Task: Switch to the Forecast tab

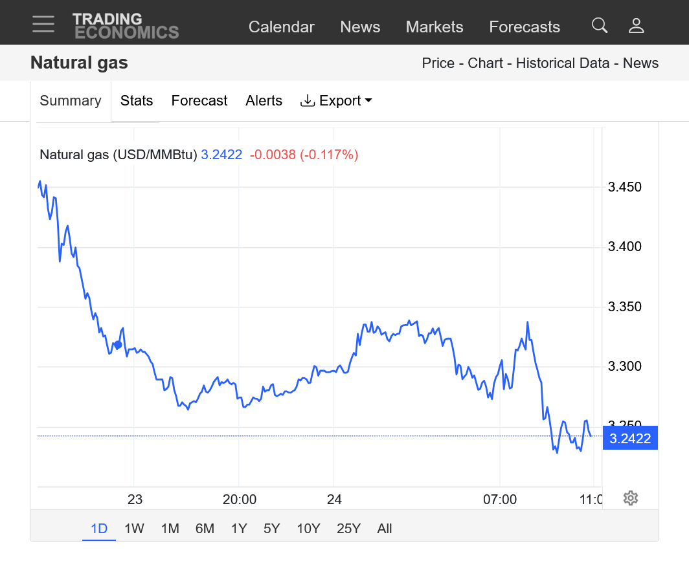Action: click(199, 101)
